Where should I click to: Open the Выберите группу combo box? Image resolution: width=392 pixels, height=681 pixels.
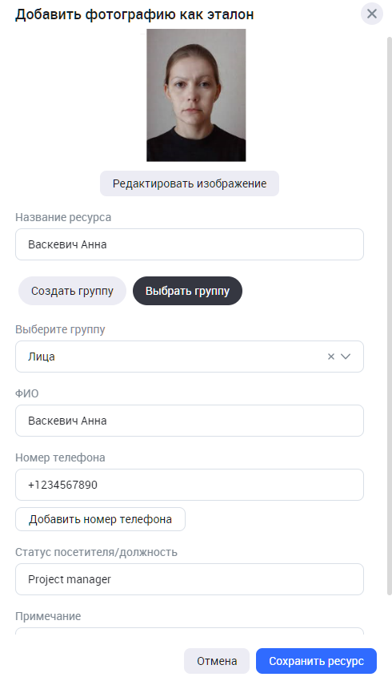coord(190,357)
